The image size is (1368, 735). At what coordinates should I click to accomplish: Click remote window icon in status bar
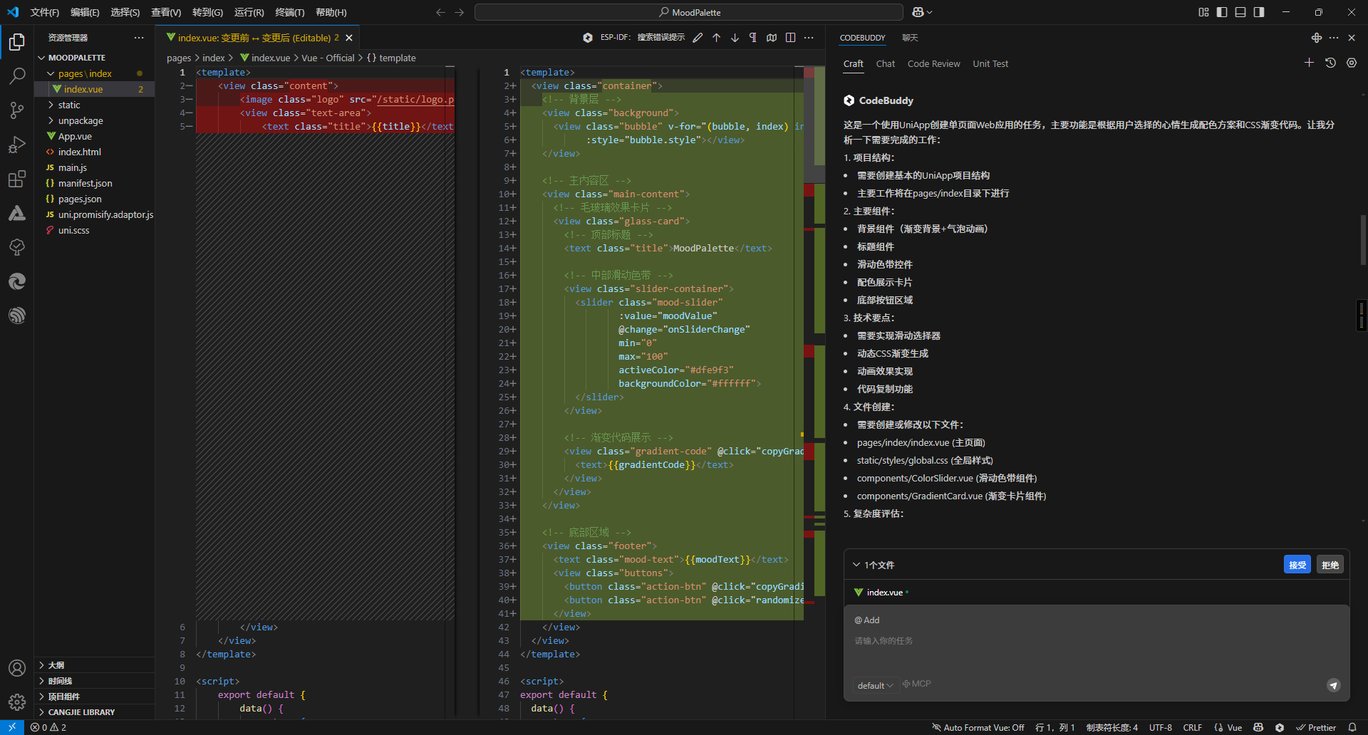(12, 727)
